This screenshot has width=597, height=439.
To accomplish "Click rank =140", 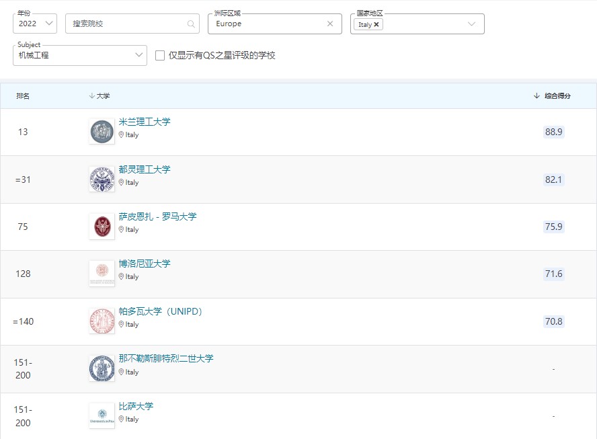I will click(x=24, y=322).
